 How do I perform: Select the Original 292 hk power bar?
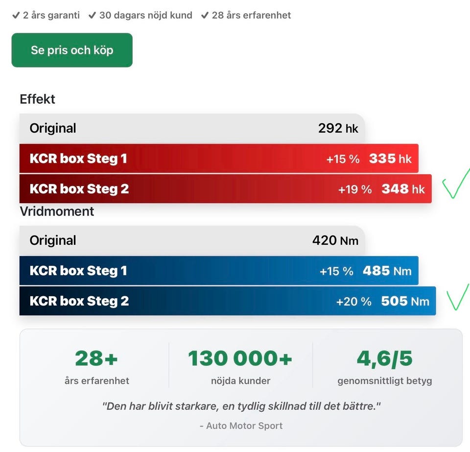click(192, 128)
